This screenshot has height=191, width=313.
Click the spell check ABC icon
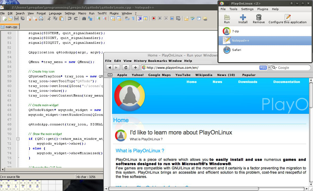tap(192, 19)
